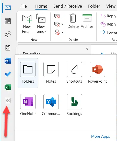Viewport: 117px width, 141px height.
Task: Click the More Apps link
Action: [x=100, y=136]
